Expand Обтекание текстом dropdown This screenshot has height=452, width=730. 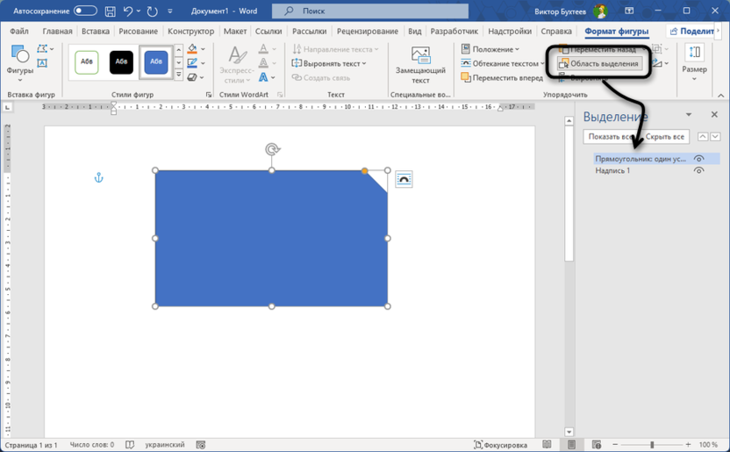coord(503,63)
